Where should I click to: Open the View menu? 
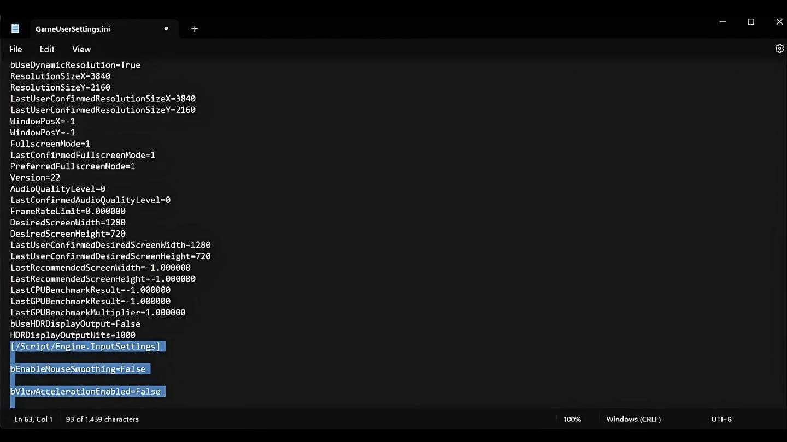pos(81,49)
